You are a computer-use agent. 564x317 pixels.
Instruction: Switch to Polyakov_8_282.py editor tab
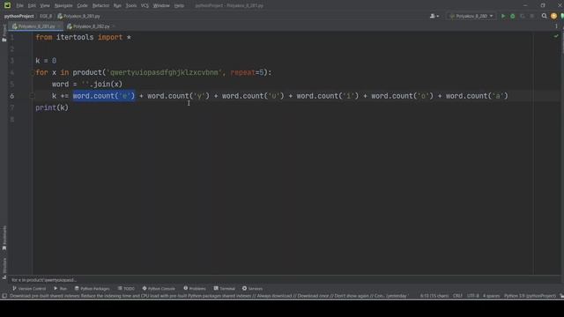(88, 26)
